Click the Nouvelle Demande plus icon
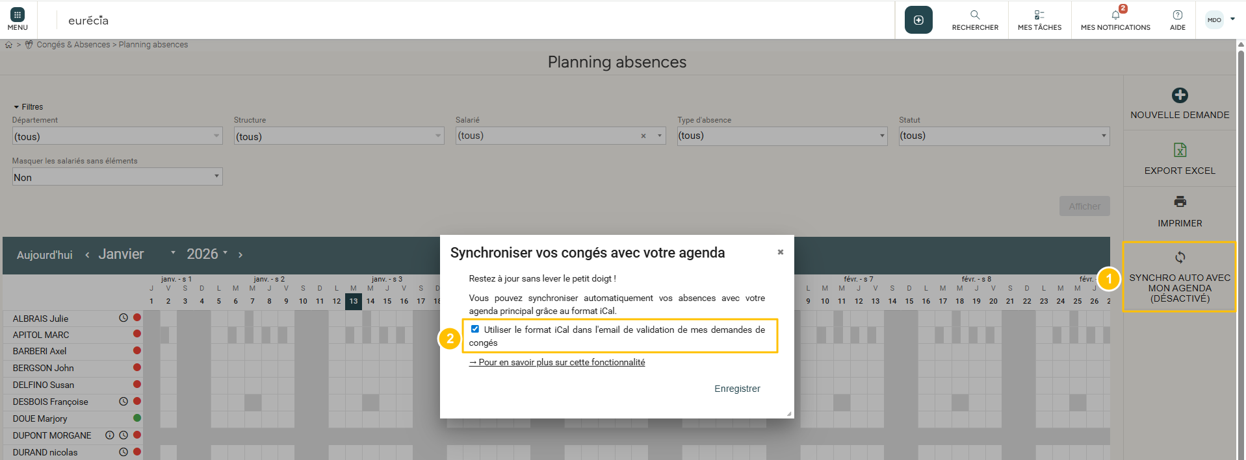 [1179, 95]
